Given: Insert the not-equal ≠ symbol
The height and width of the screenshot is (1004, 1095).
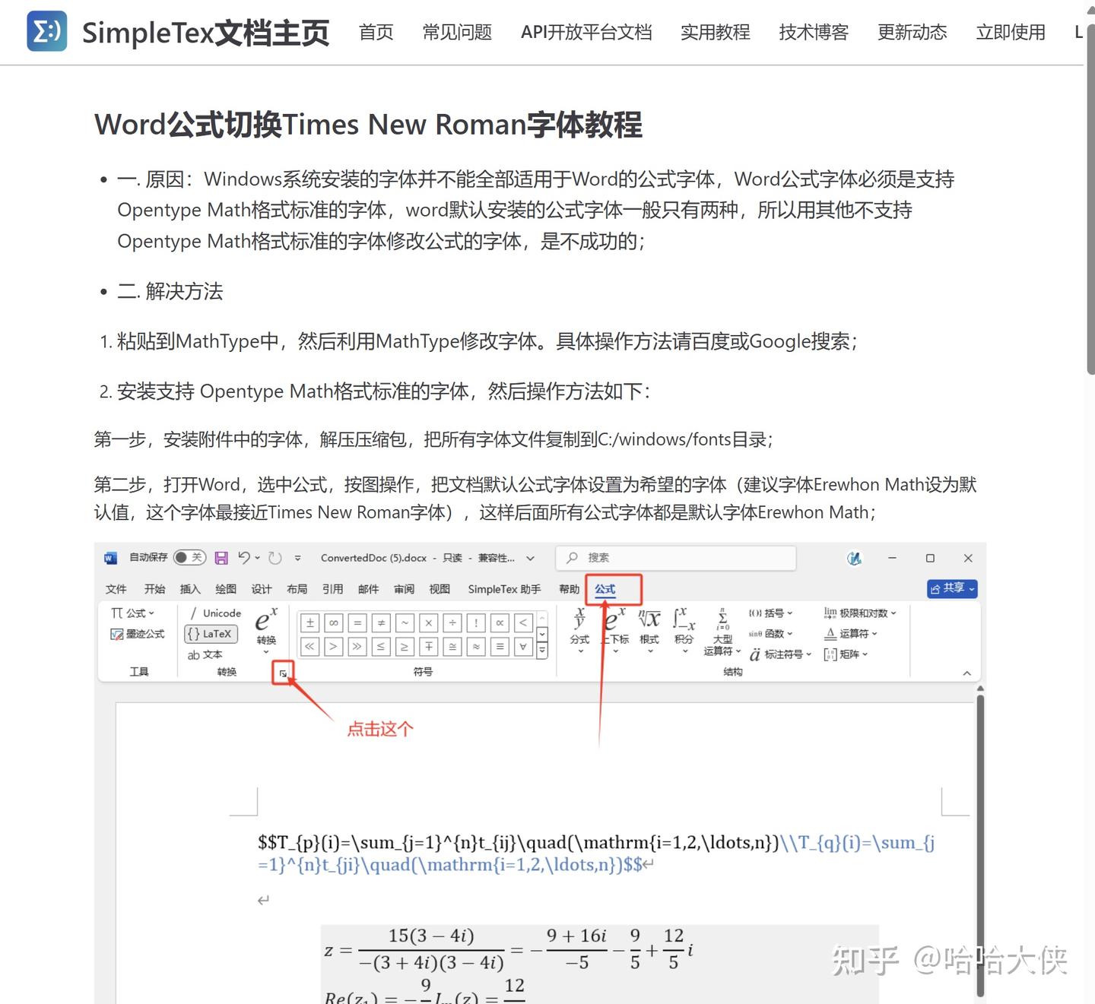Looking at the screenshot, I should 381,623.
